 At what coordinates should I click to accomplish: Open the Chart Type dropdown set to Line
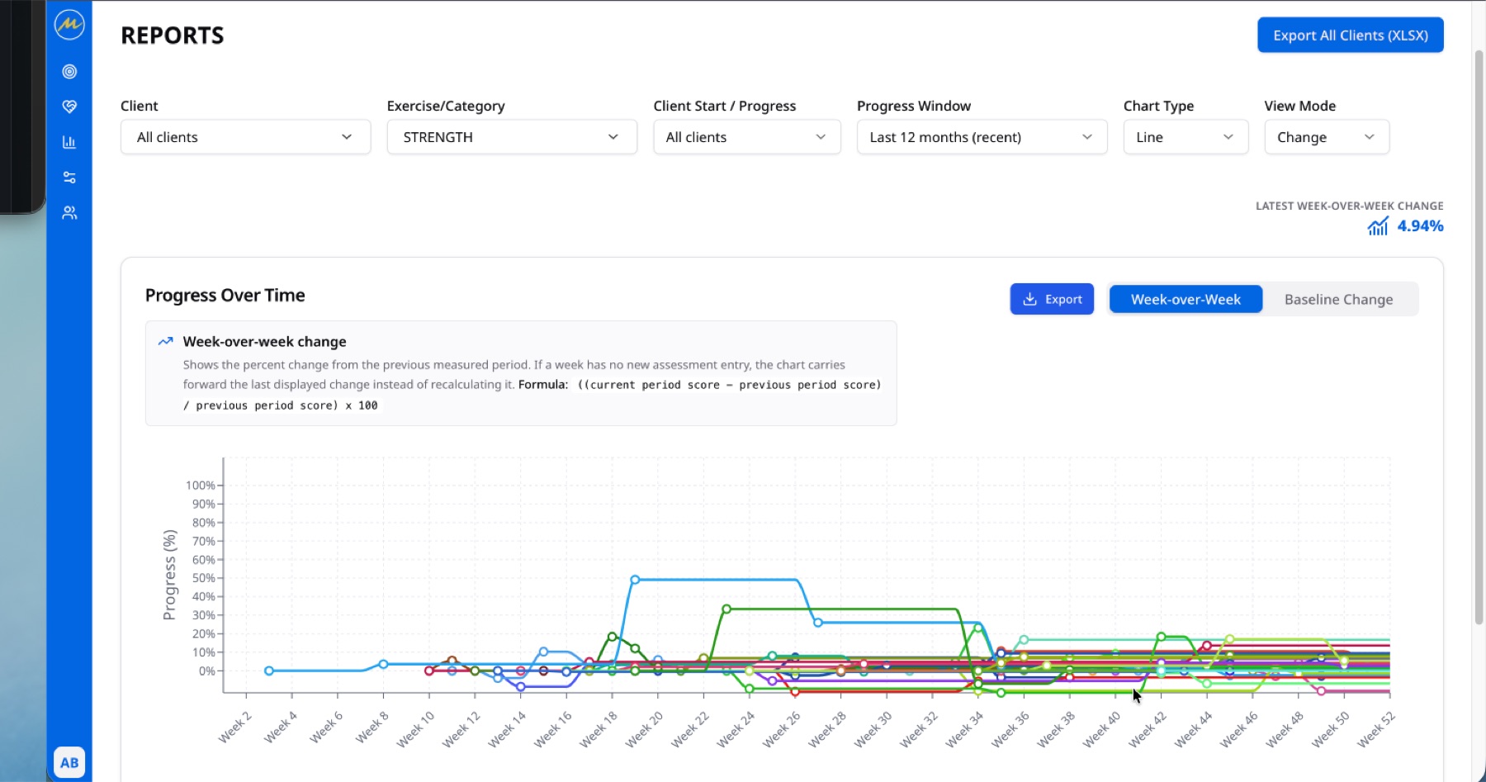[x=1185, y=137]
